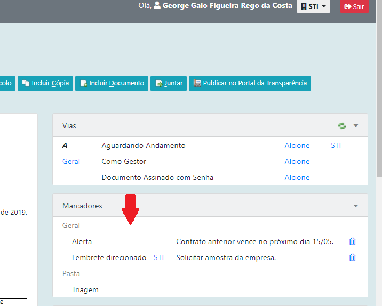Screen dimensions: 382x306
Task: Click the Juntar button
Action: (169, 83)
